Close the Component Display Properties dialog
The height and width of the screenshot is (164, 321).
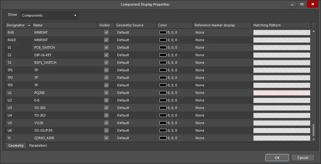click(x=313, y=4)
